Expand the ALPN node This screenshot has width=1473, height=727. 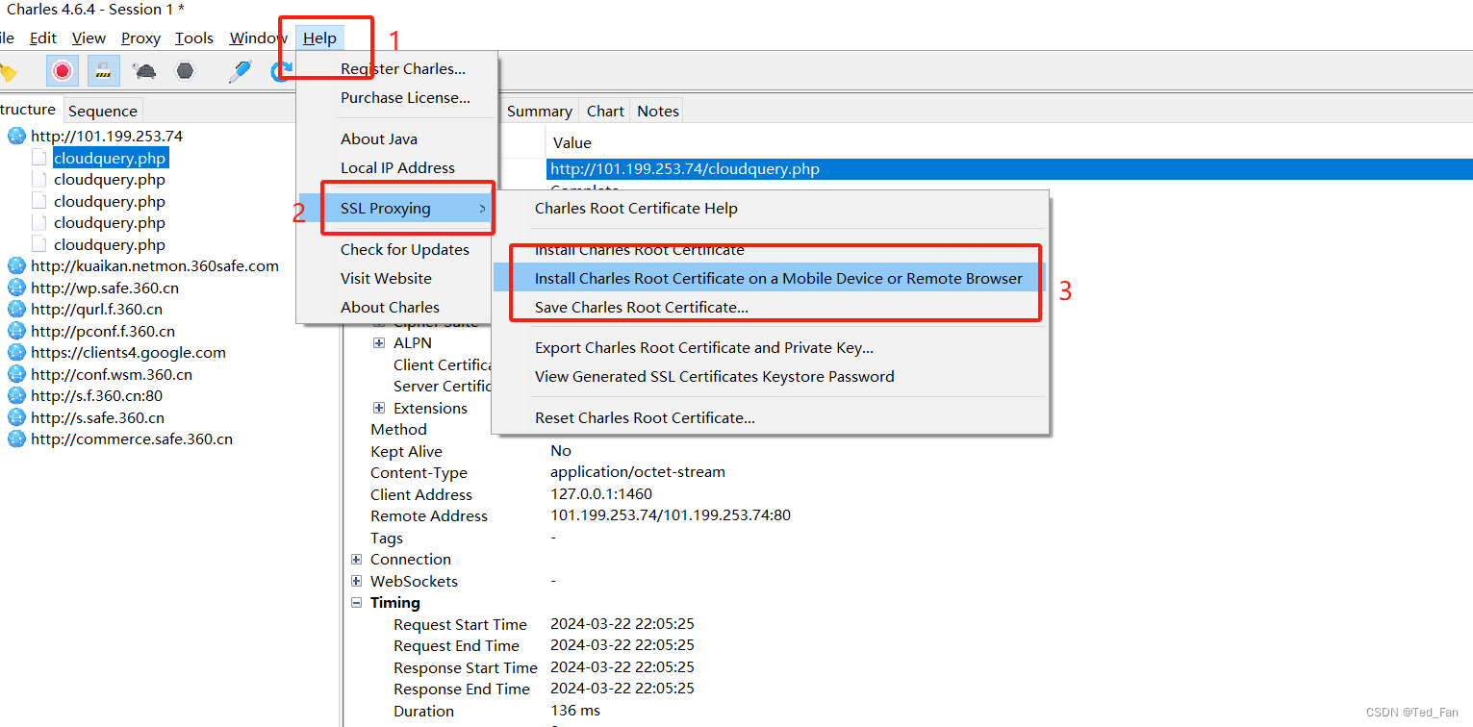[379, 342]
